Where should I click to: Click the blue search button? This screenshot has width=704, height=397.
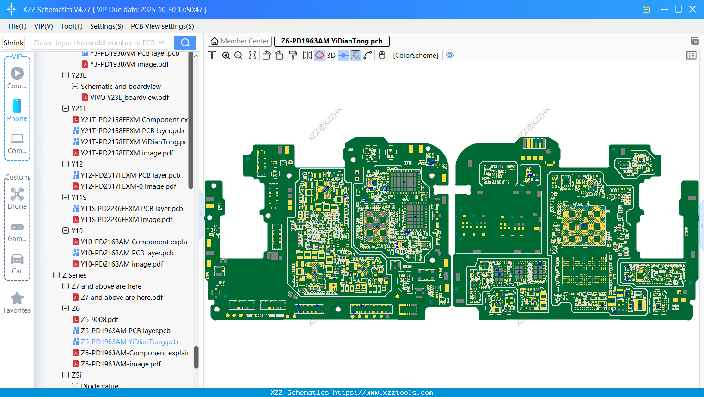coord(185,43)
